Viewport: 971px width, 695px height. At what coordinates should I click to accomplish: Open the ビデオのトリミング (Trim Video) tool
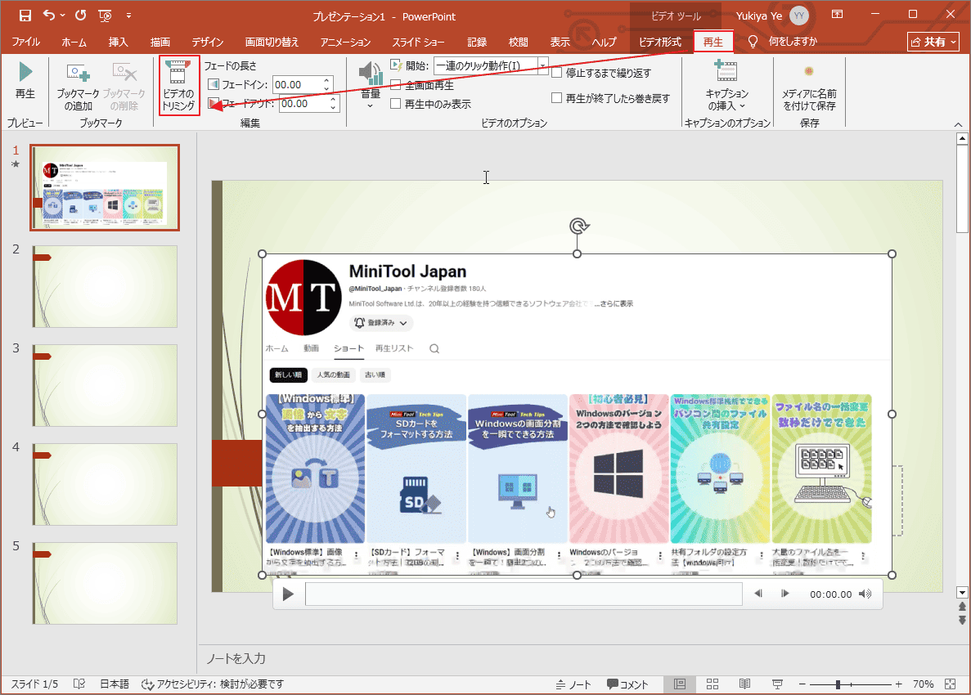(178, 85)
